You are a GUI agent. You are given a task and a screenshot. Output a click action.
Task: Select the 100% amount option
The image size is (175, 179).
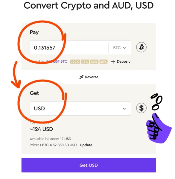click(x=75, y=62)
